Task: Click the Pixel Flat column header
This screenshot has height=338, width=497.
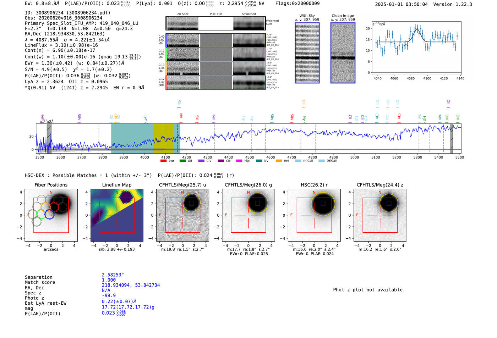Action: coord(216,14)
